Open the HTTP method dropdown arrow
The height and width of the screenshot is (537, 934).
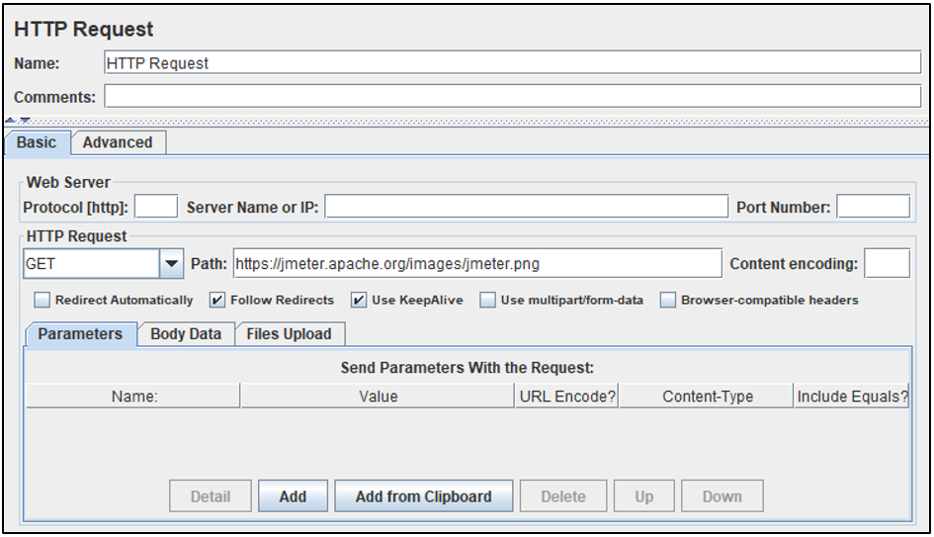point(172,264)
